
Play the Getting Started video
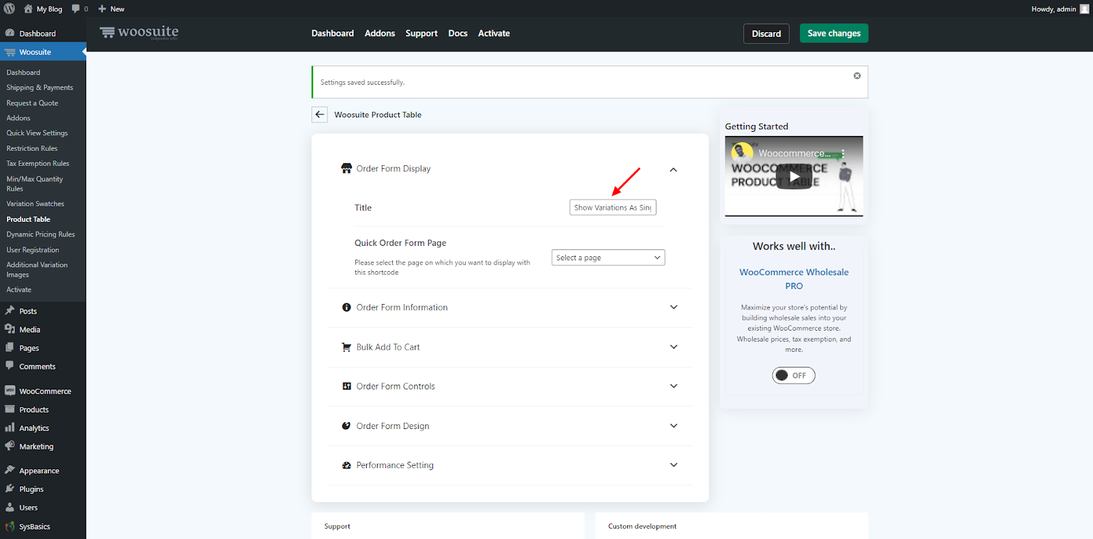point(794,176)
